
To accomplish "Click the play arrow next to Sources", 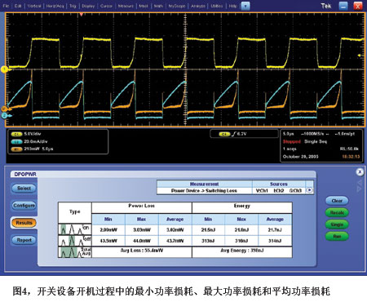I will coord(309,190).
